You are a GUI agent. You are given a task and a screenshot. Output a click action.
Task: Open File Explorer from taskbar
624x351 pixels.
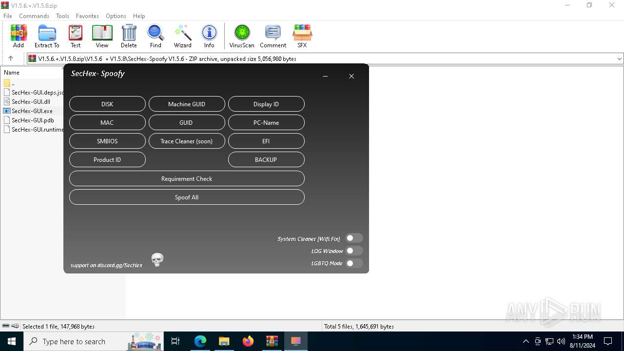click(x=224, y=341)
